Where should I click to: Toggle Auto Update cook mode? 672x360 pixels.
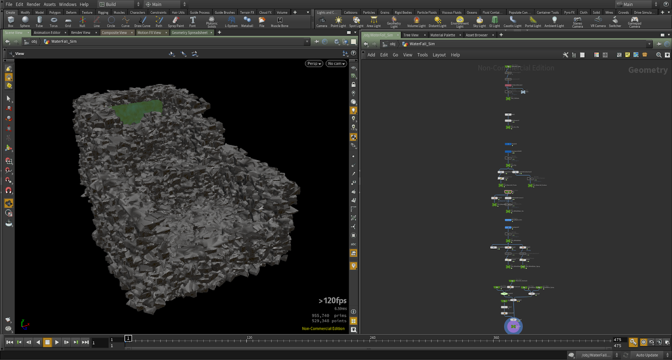point(647,355)
